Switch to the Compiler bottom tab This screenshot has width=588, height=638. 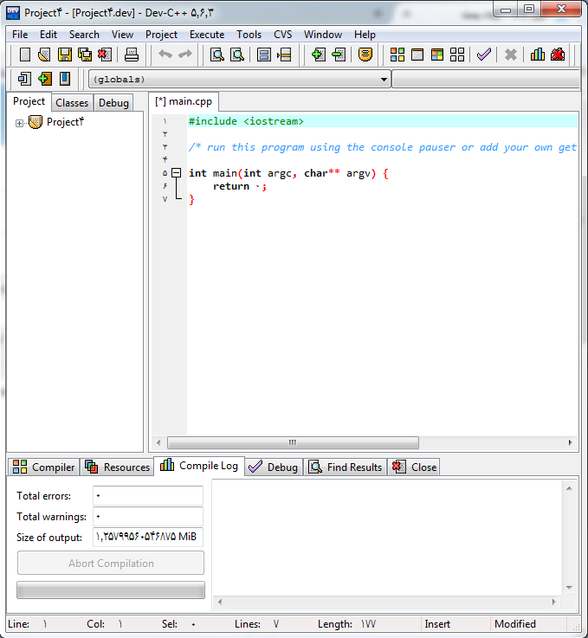(x=43, y=467)
